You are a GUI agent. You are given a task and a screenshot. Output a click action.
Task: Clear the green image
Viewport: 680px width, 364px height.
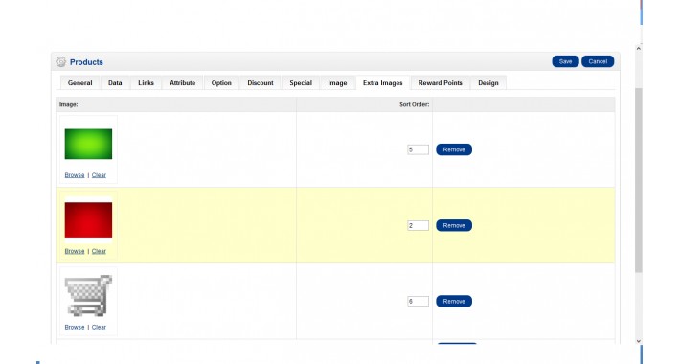click(99, 175)
